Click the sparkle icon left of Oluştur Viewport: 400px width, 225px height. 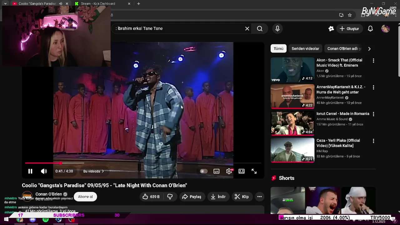pyautogui.click(x=331, y=28)
